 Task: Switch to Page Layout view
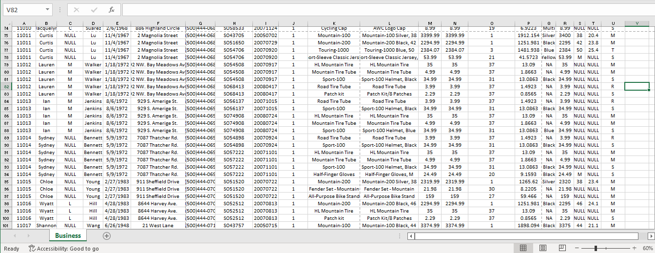click(542, 248)
